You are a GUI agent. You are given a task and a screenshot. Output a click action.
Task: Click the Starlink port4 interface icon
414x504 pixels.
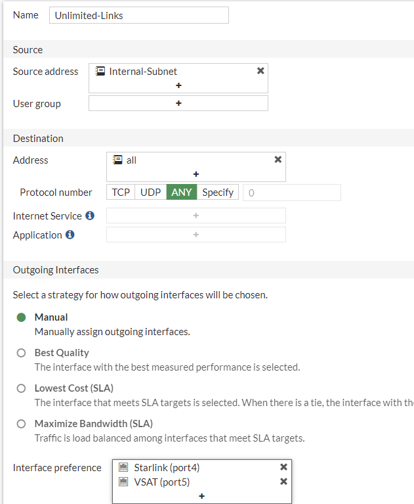(123, 467)
